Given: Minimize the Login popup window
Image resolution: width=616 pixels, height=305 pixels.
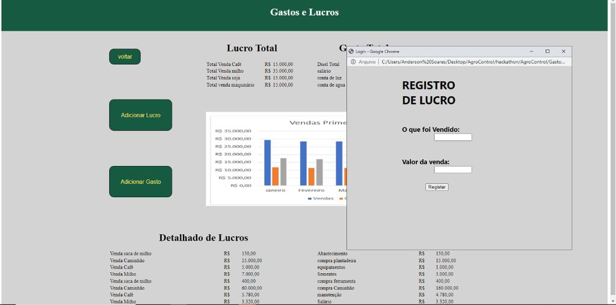Looking at the screenshot, I should click(531, 52).
